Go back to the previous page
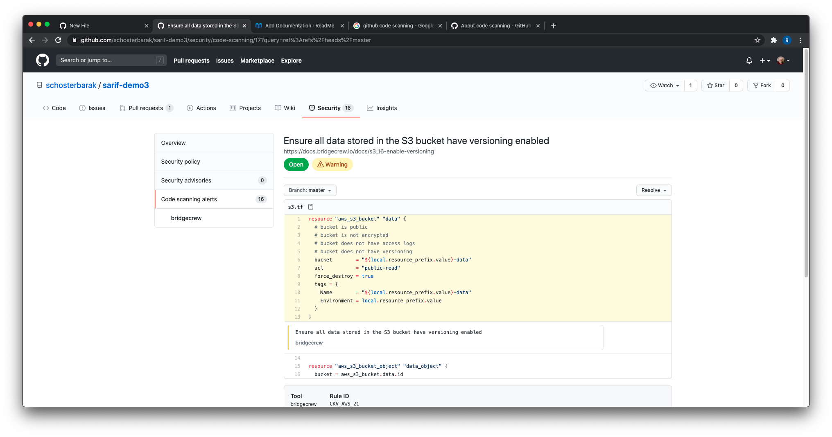Image resolution: width=832 pixels, height=437 pixels. (x=32, y=40)
